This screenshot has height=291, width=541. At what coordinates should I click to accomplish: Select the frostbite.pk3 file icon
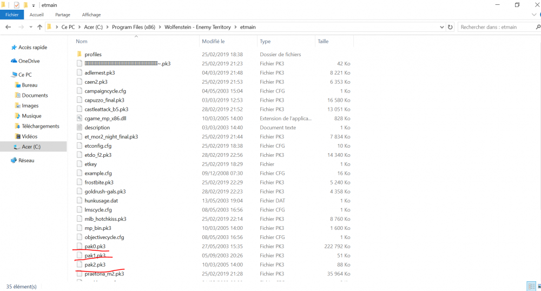(80, 182)
